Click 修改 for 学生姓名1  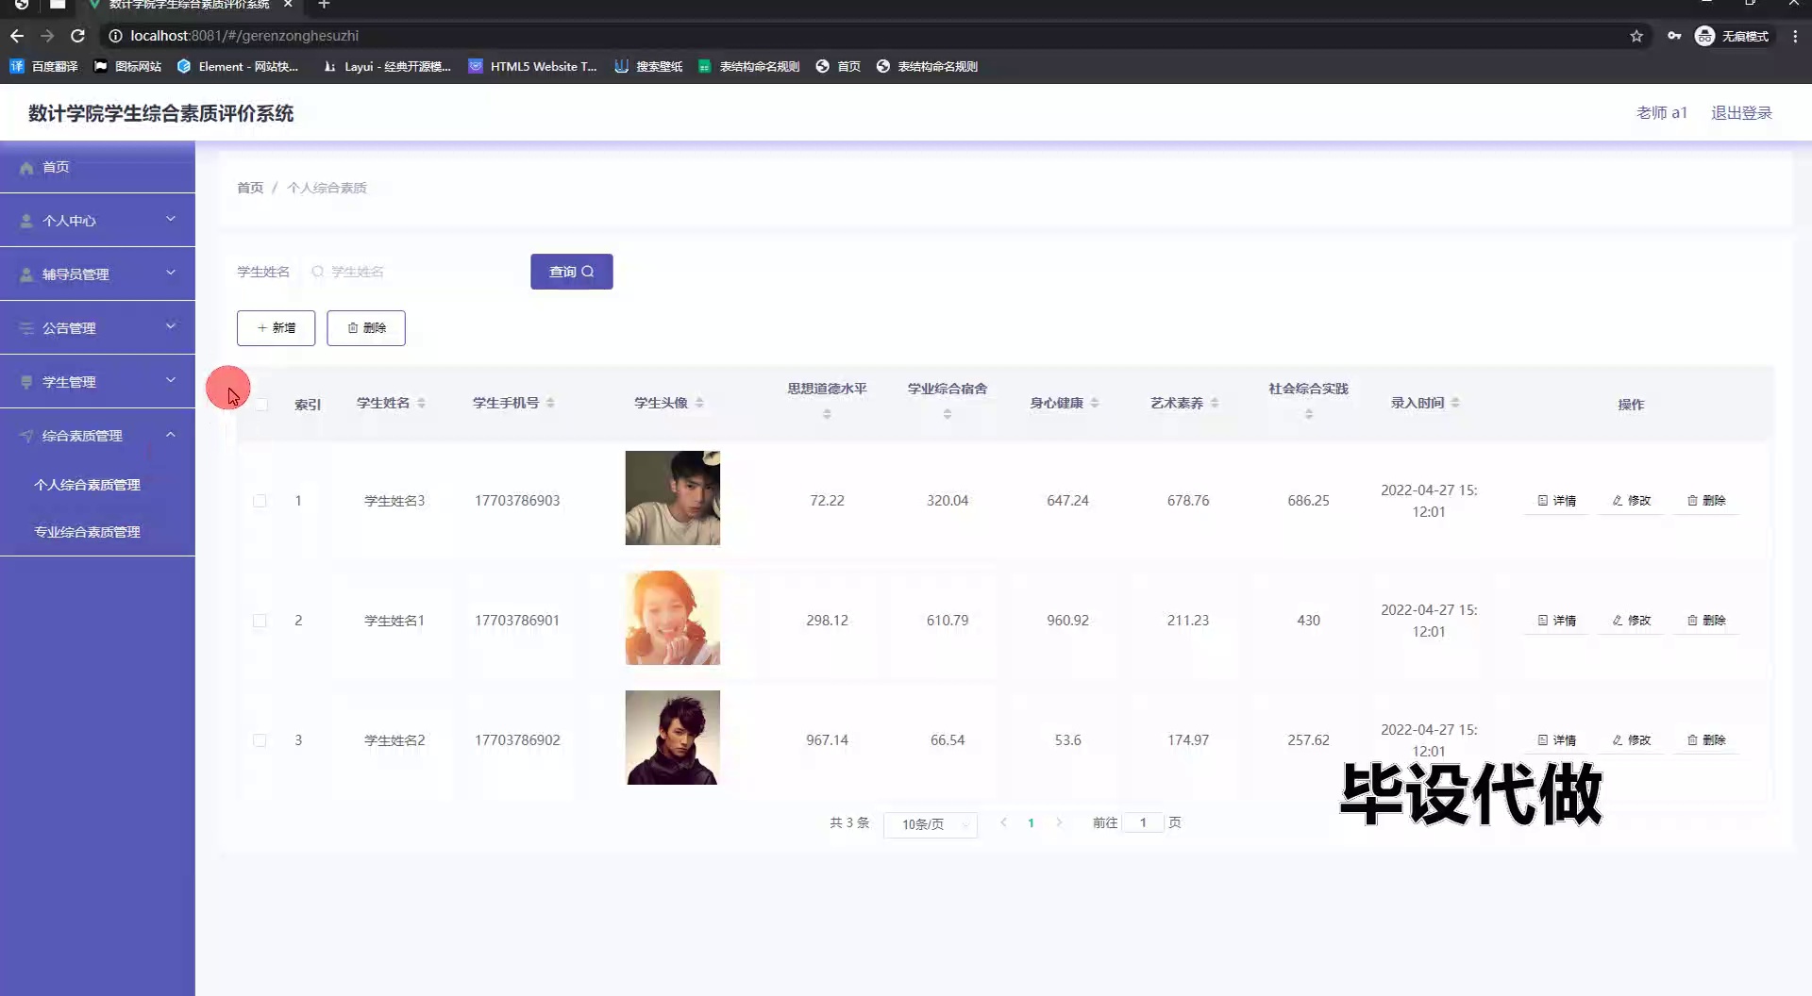point(1631,621)
